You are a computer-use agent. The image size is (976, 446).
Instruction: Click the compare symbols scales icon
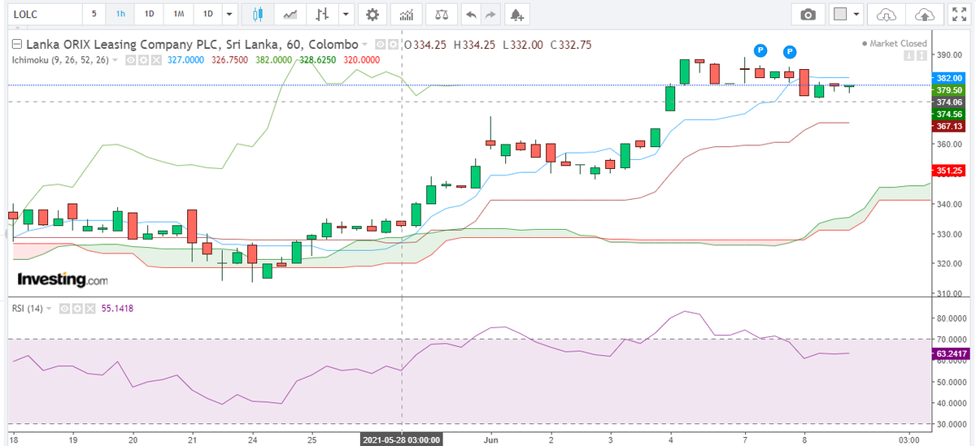[x=441, y=15]
